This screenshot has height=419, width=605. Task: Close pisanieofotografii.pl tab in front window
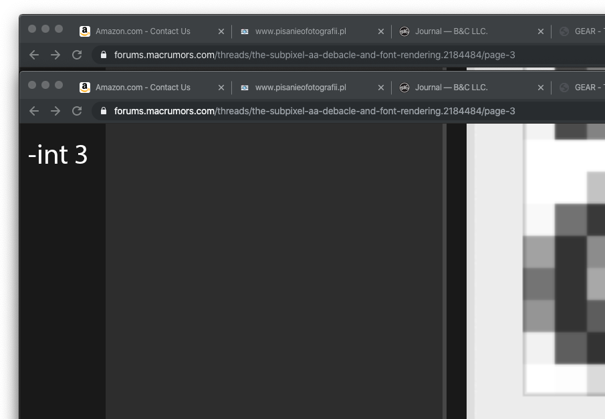click(x=381, y=88)
